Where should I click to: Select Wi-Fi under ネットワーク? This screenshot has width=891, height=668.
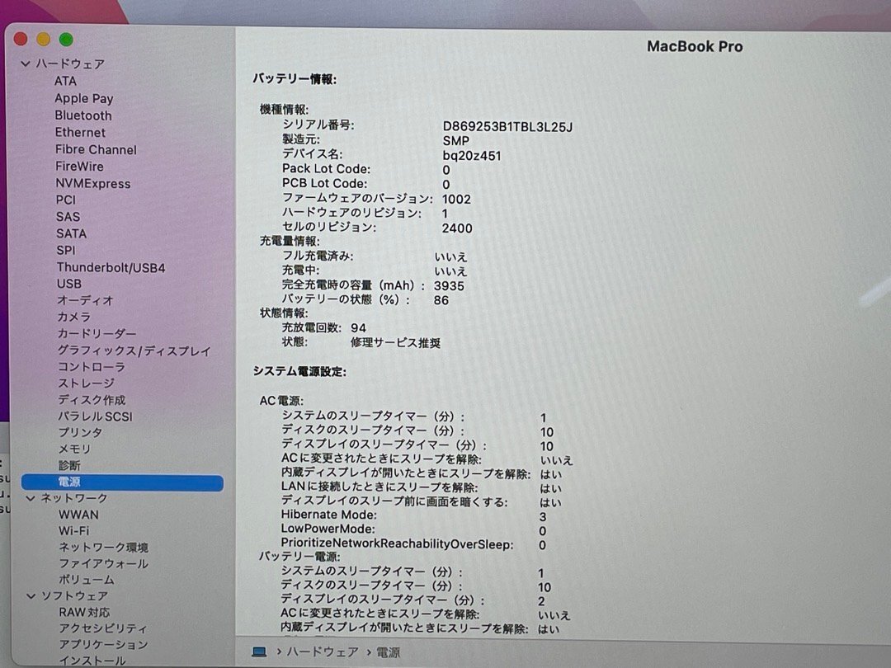(74, 530)
